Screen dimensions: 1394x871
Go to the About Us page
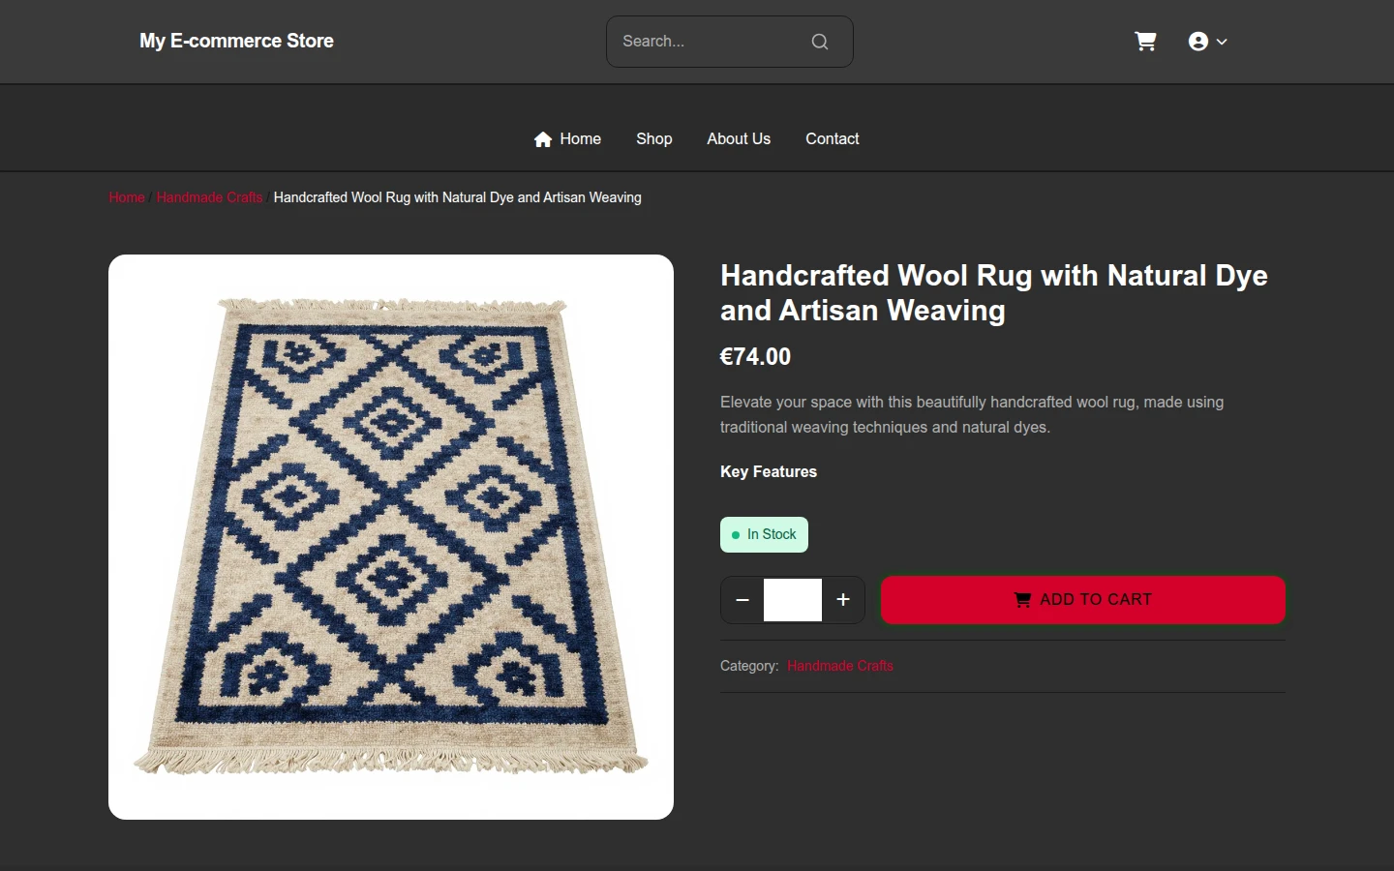pyautogui.click(x=739, y=139)
